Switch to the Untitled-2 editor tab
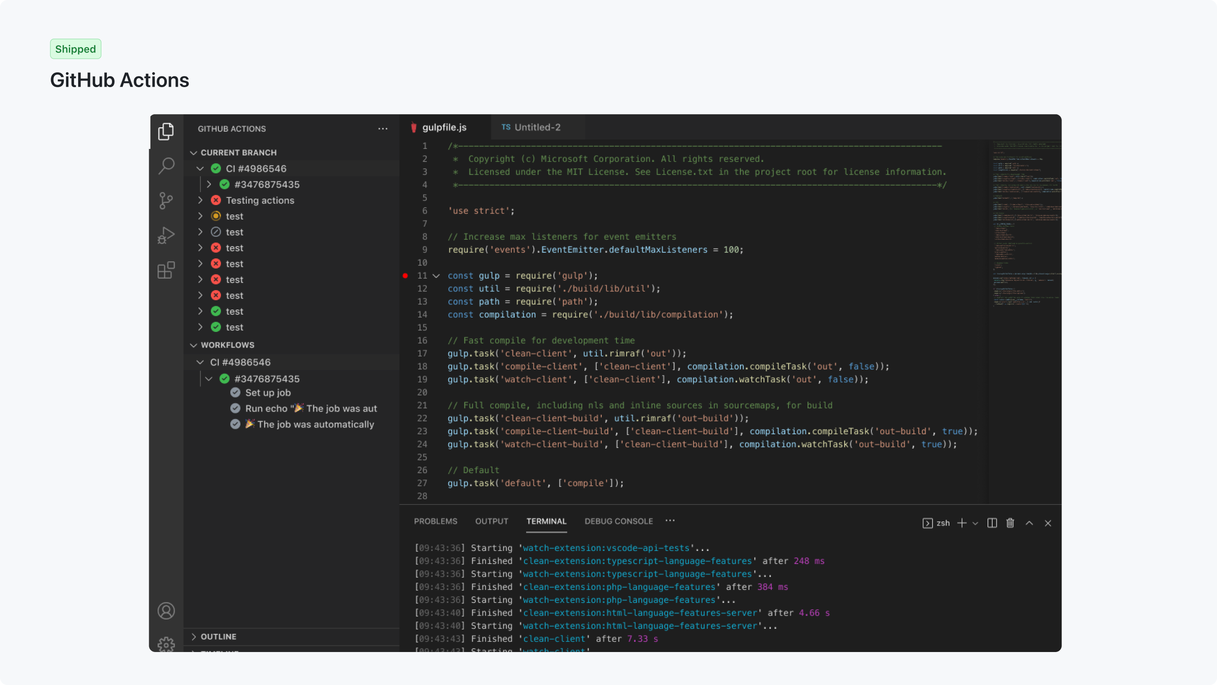 pyautogui.click(x=537, y=127)
